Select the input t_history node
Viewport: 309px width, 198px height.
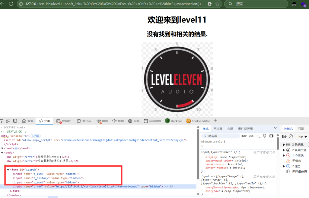point(48,178)
